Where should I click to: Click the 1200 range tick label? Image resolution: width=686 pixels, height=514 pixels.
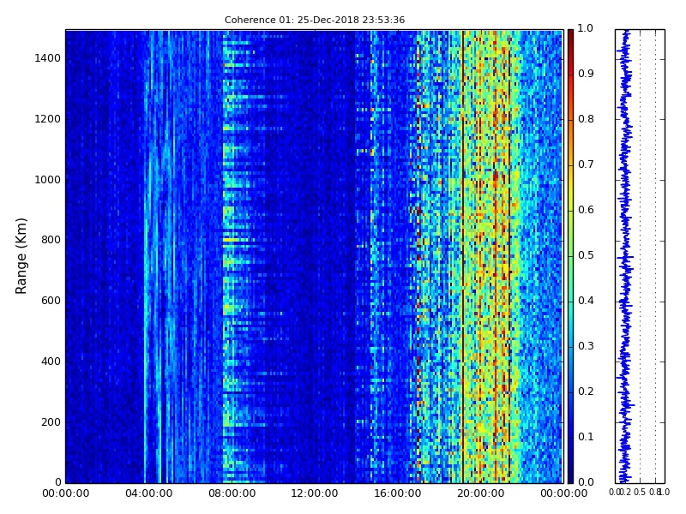[x=47, y=119]
